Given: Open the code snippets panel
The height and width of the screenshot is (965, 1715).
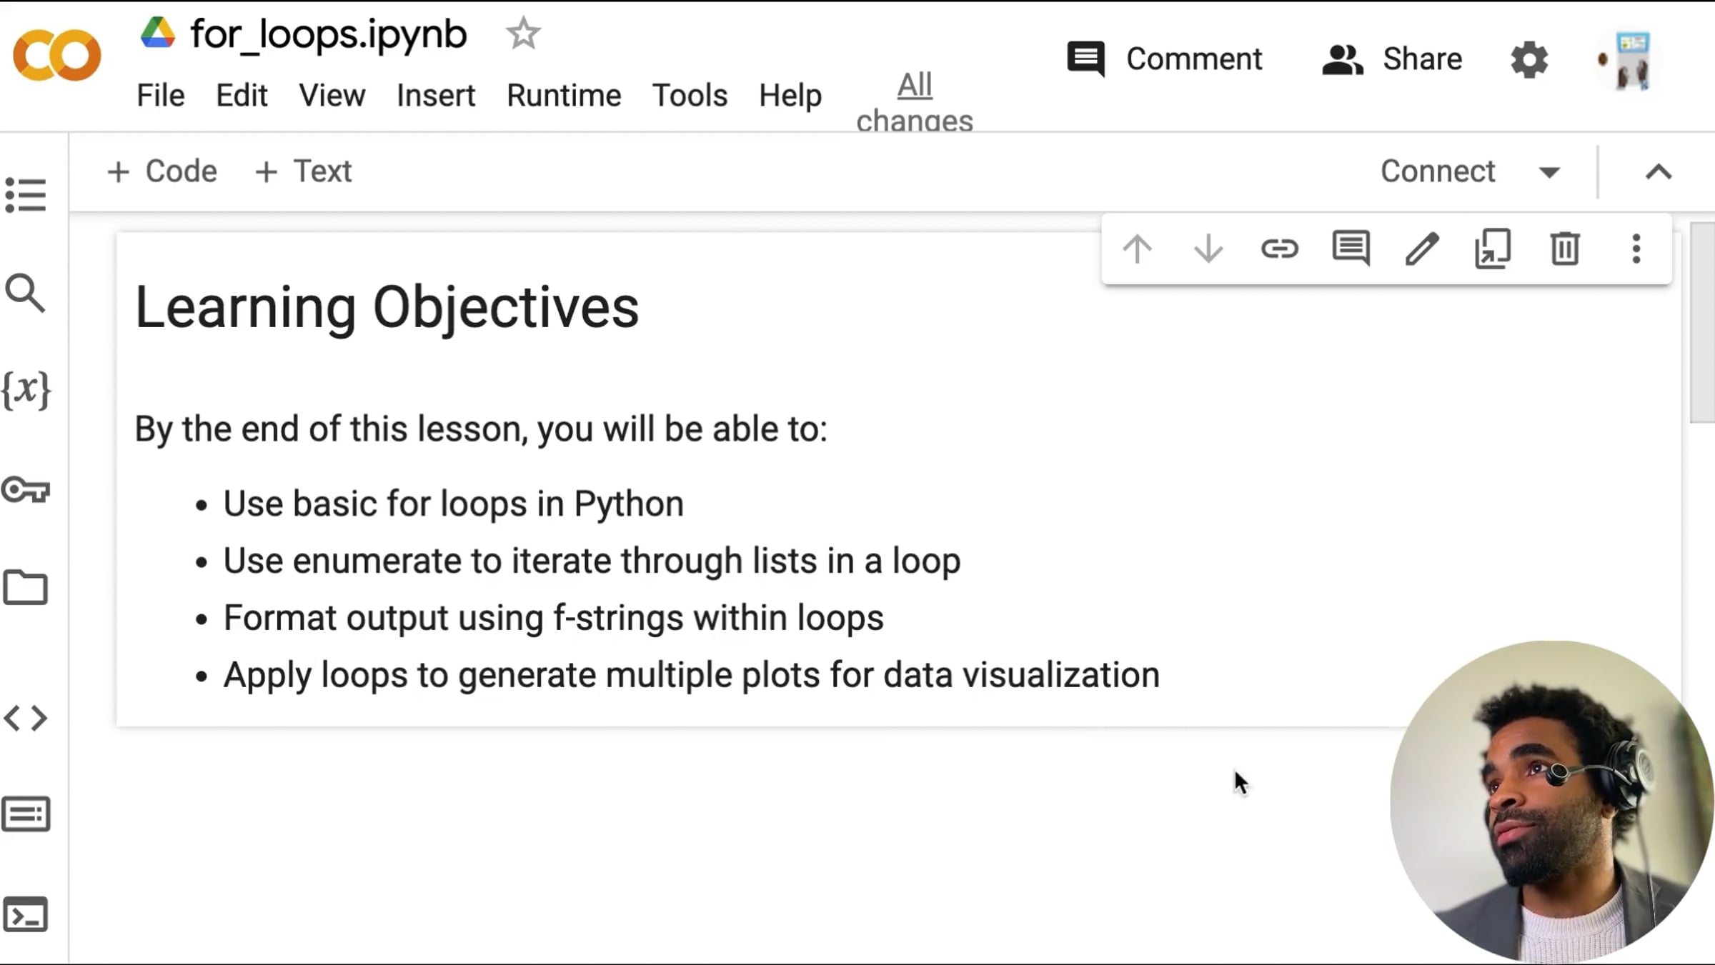Looking at the screenshot, I should coord(26,718).
